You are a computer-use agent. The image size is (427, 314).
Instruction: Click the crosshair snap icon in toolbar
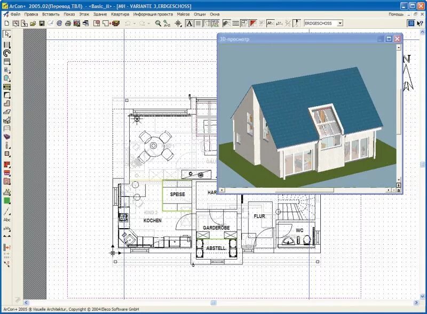pos(178,23)
